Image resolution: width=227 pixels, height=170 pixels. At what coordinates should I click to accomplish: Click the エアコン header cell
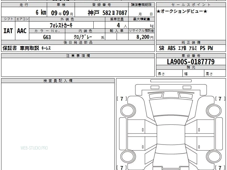[x=22, y=19]
